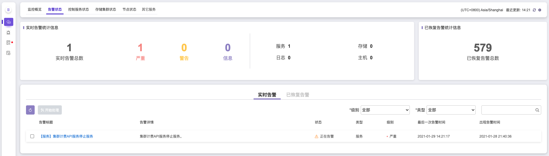
Task: Open the 已恢复告警 tab
Action: (298, 95)
